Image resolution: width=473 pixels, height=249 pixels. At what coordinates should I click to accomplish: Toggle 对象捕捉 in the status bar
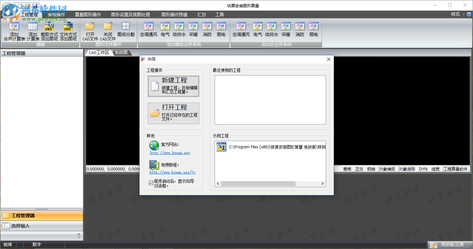click(387, 169)
